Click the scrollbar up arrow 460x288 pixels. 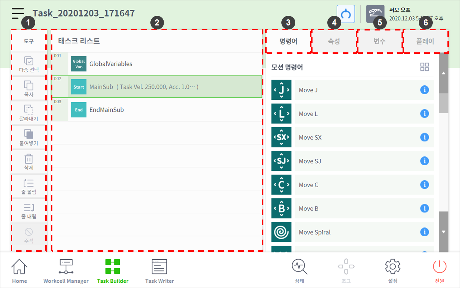443,73
